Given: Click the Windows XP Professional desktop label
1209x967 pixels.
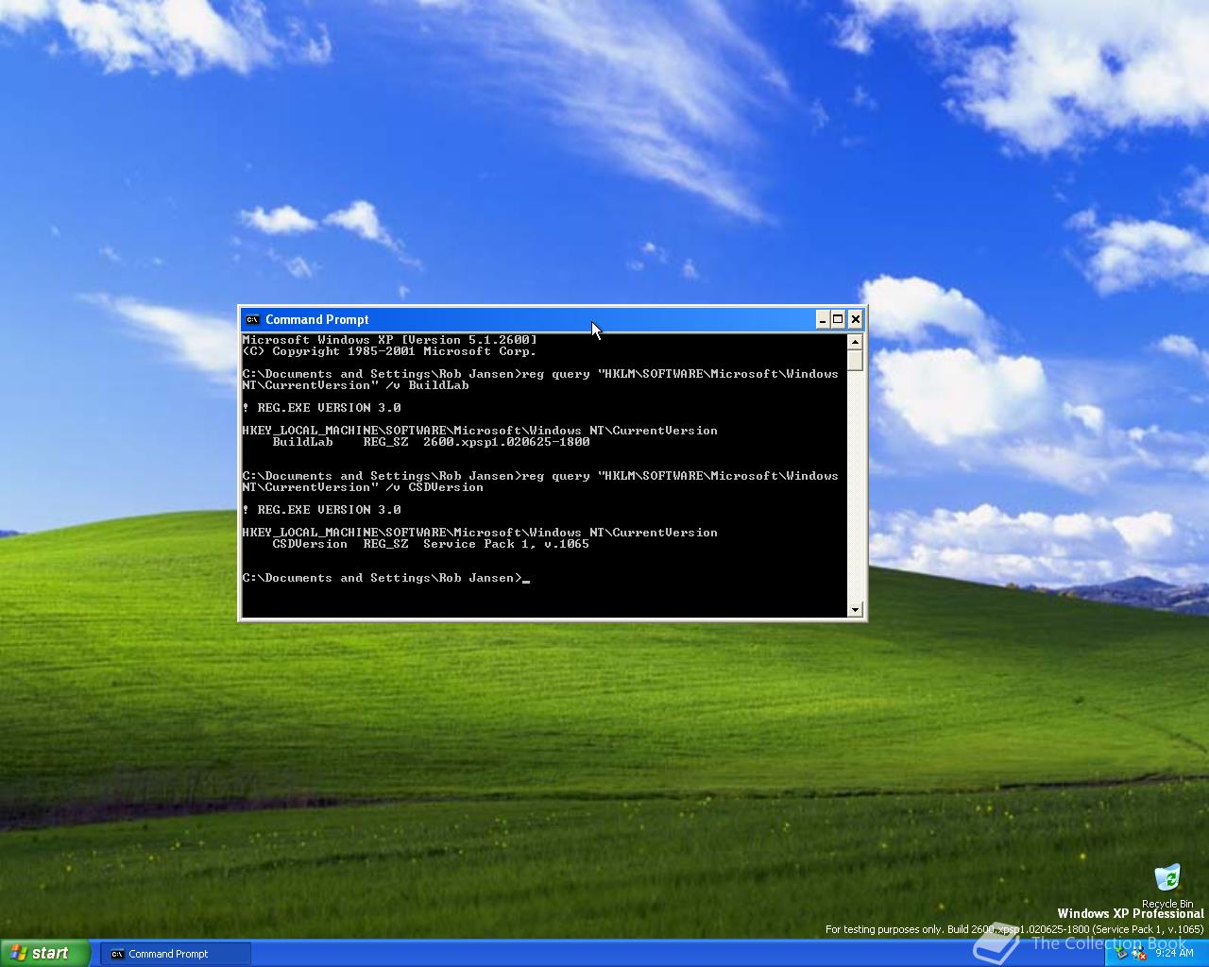Looking at the screenshot, I should (x=1130, y=913).
